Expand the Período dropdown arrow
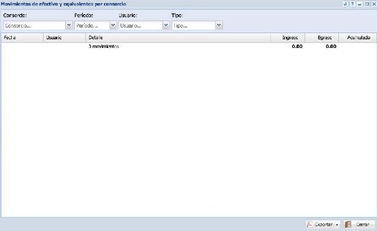377x231 pixels. click(x=113, y=25)
